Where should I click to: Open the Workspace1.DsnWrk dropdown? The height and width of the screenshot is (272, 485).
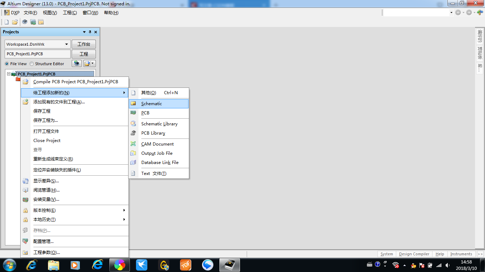point(66,44)
